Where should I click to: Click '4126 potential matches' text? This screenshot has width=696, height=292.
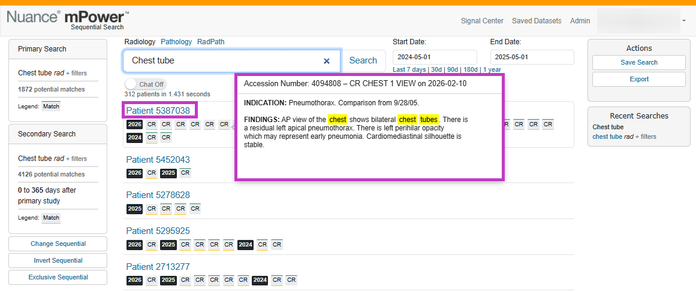click(52, 174)
